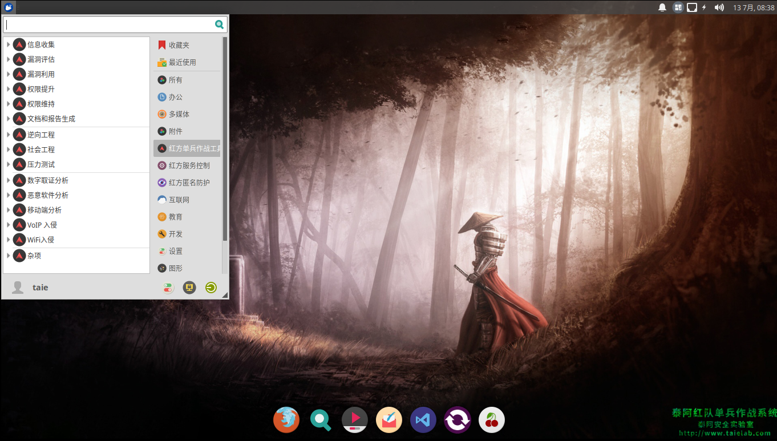Image resolution: width=777 pixels, height=441 pixels.
Task: Click the blue applications menu button in the top panel
Action: point(9,7)
